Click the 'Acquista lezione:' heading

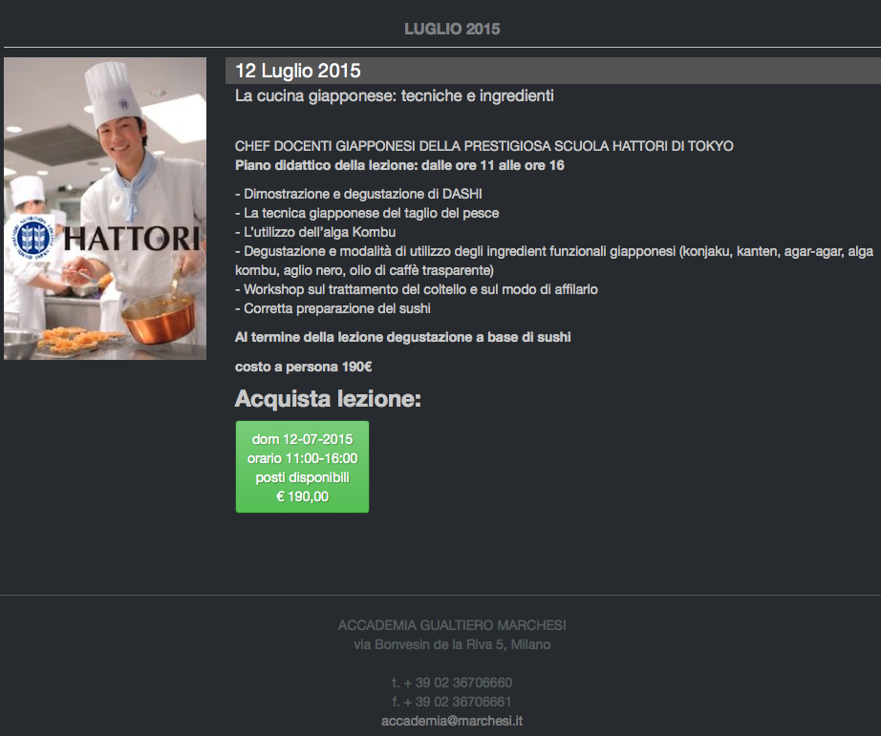pos(328,399)
